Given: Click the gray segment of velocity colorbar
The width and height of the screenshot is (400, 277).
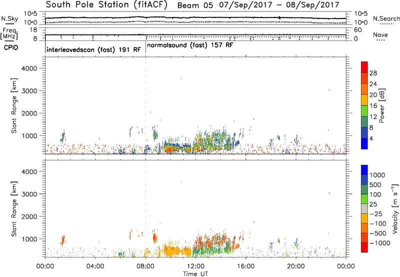Looking at the screenshot, I should [x=364, y=208].
